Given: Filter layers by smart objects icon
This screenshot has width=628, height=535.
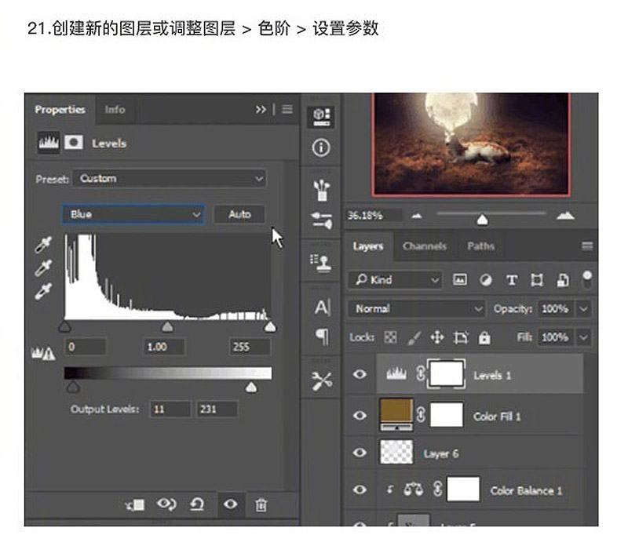Looking at the screenshot, I should (x=563, y=280).
